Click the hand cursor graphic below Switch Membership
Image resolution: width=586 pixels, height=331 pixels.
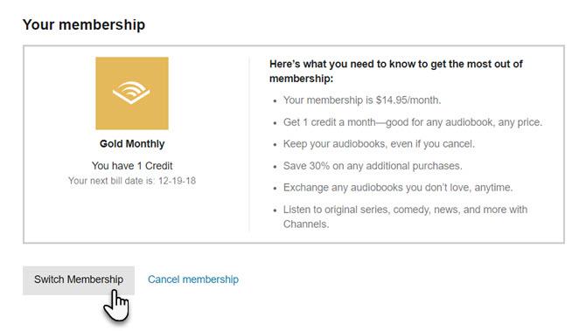pos(116,306)
